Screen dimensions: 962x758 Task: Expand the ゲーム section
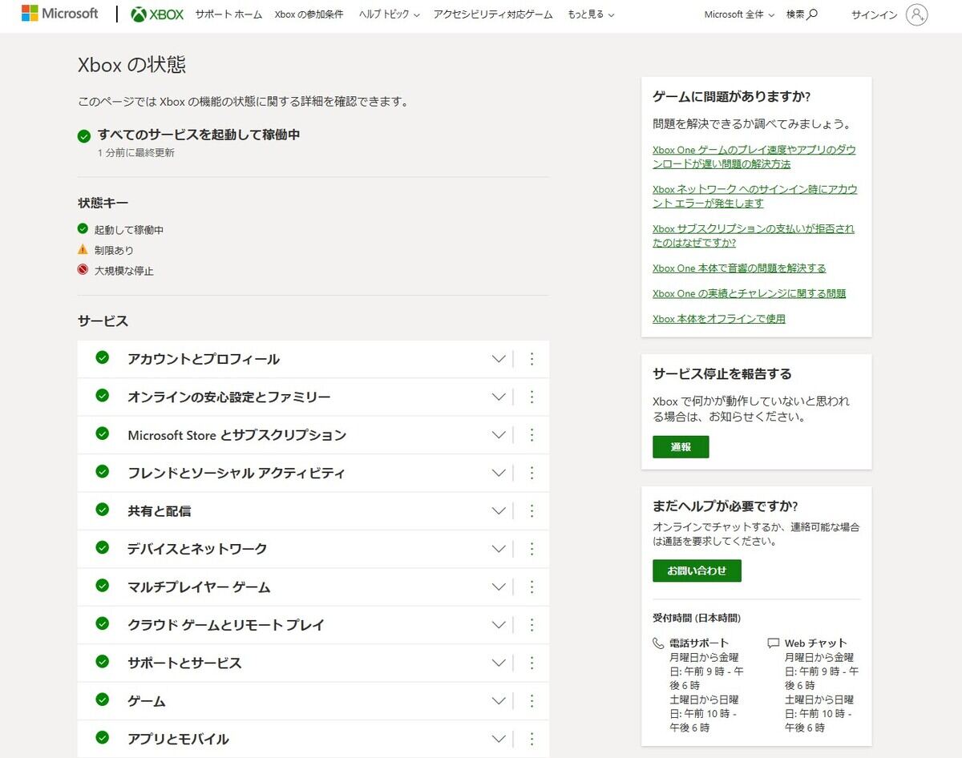point(499,701)
